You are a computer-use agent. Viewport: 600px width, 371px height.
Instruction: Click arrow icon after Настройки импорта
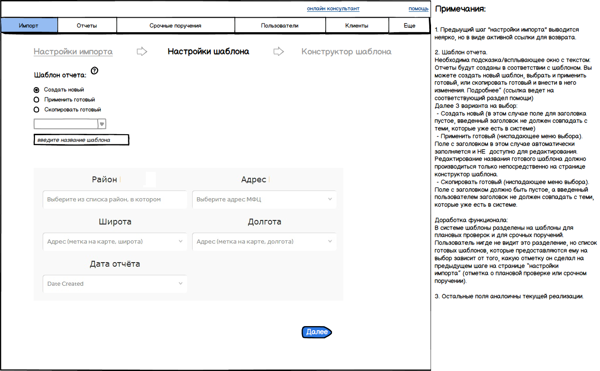pyautogui.click(x=142, y=51)
